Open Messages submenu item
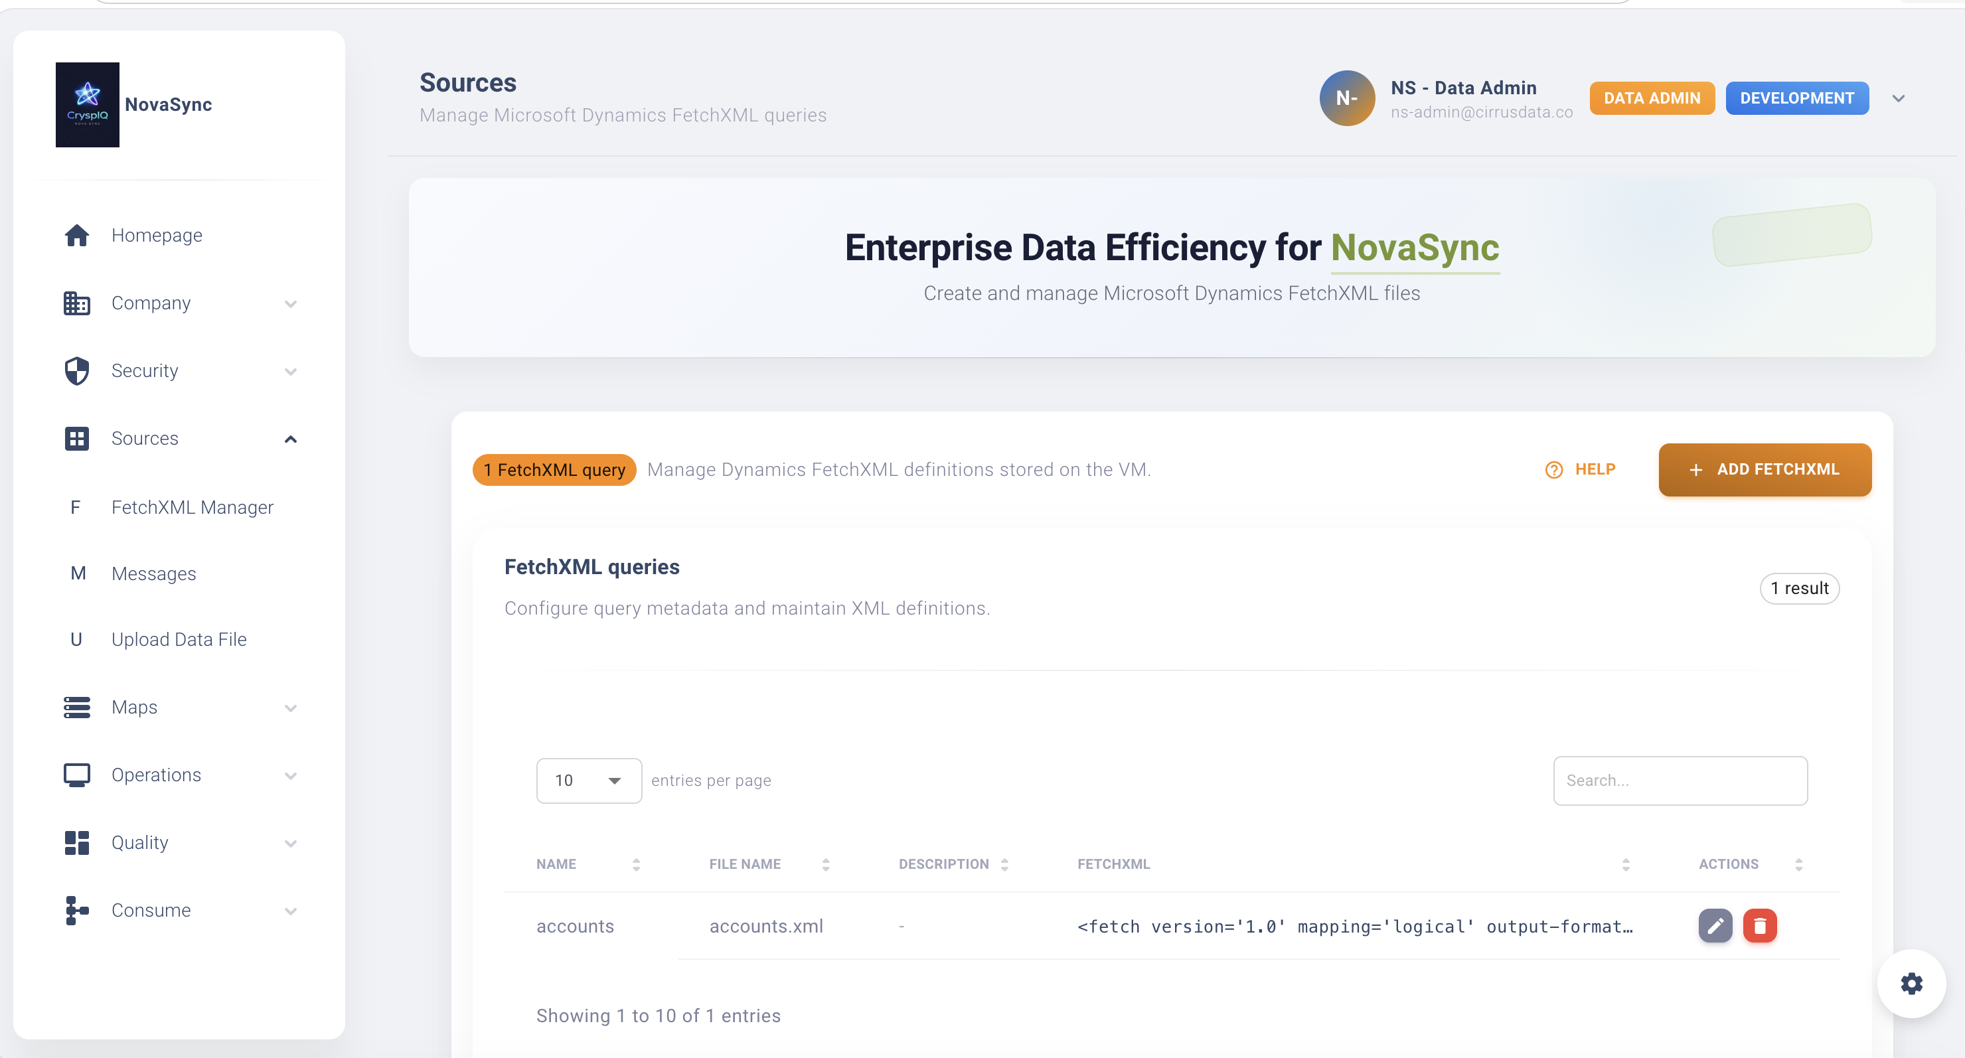 coord(153,573)
